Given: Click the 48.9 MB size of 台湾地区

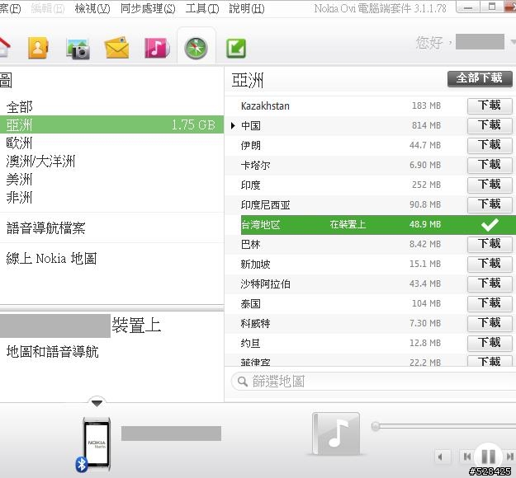Looking at the screenshot, I should click(425, 224).
